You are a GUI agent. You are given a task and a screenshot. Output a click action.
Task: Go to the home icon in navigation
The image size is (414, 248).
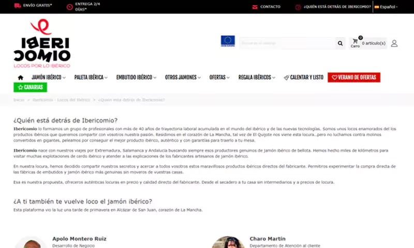click(21, 78)
